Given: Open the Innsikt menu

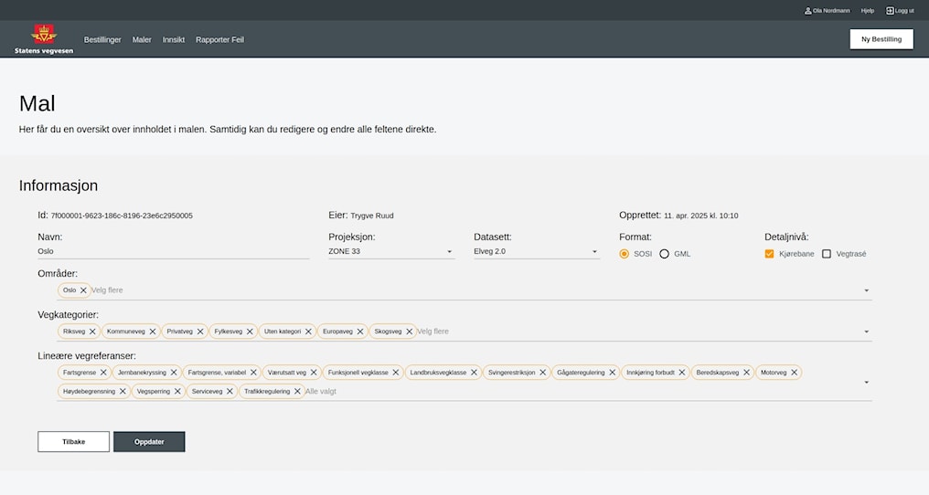Looking at the screenshot, I should (174, 39).
